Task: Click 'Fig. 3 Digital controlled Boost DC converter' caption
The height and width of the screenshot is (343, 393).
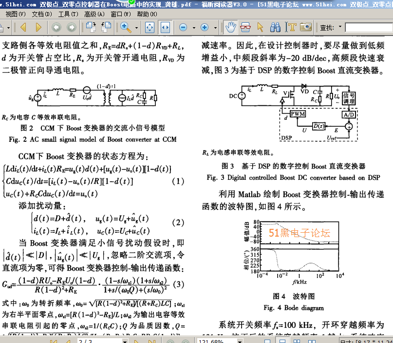Action: click(x=294, y=177)
